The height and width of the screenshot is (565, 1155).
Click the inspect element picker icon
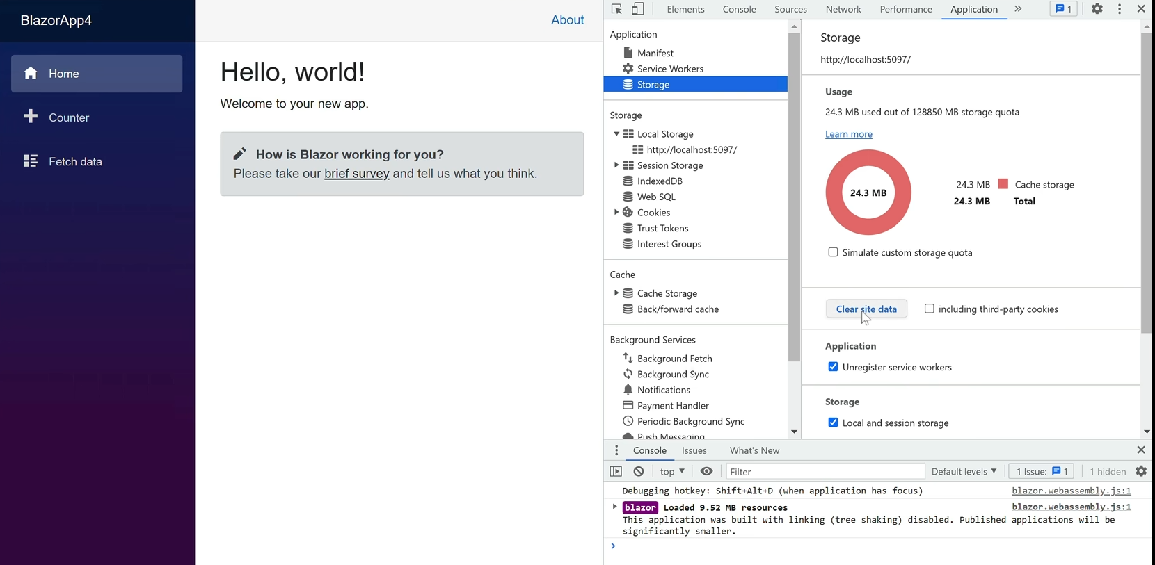click(x=616, y=9)
